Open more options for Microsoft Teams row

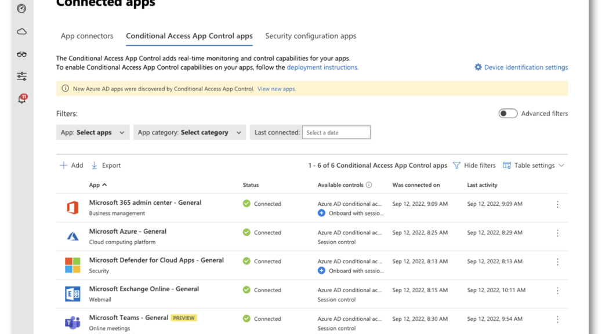(x=557, y=320)
